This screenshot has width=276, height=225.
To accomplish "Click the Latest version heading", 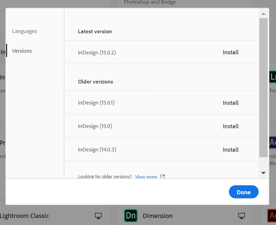I will [x=95, y=32].
